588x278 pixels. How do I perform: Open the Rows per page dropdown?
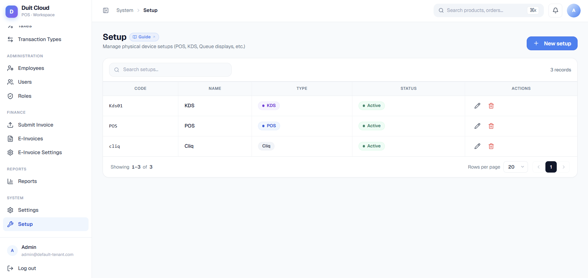[516, 167]
